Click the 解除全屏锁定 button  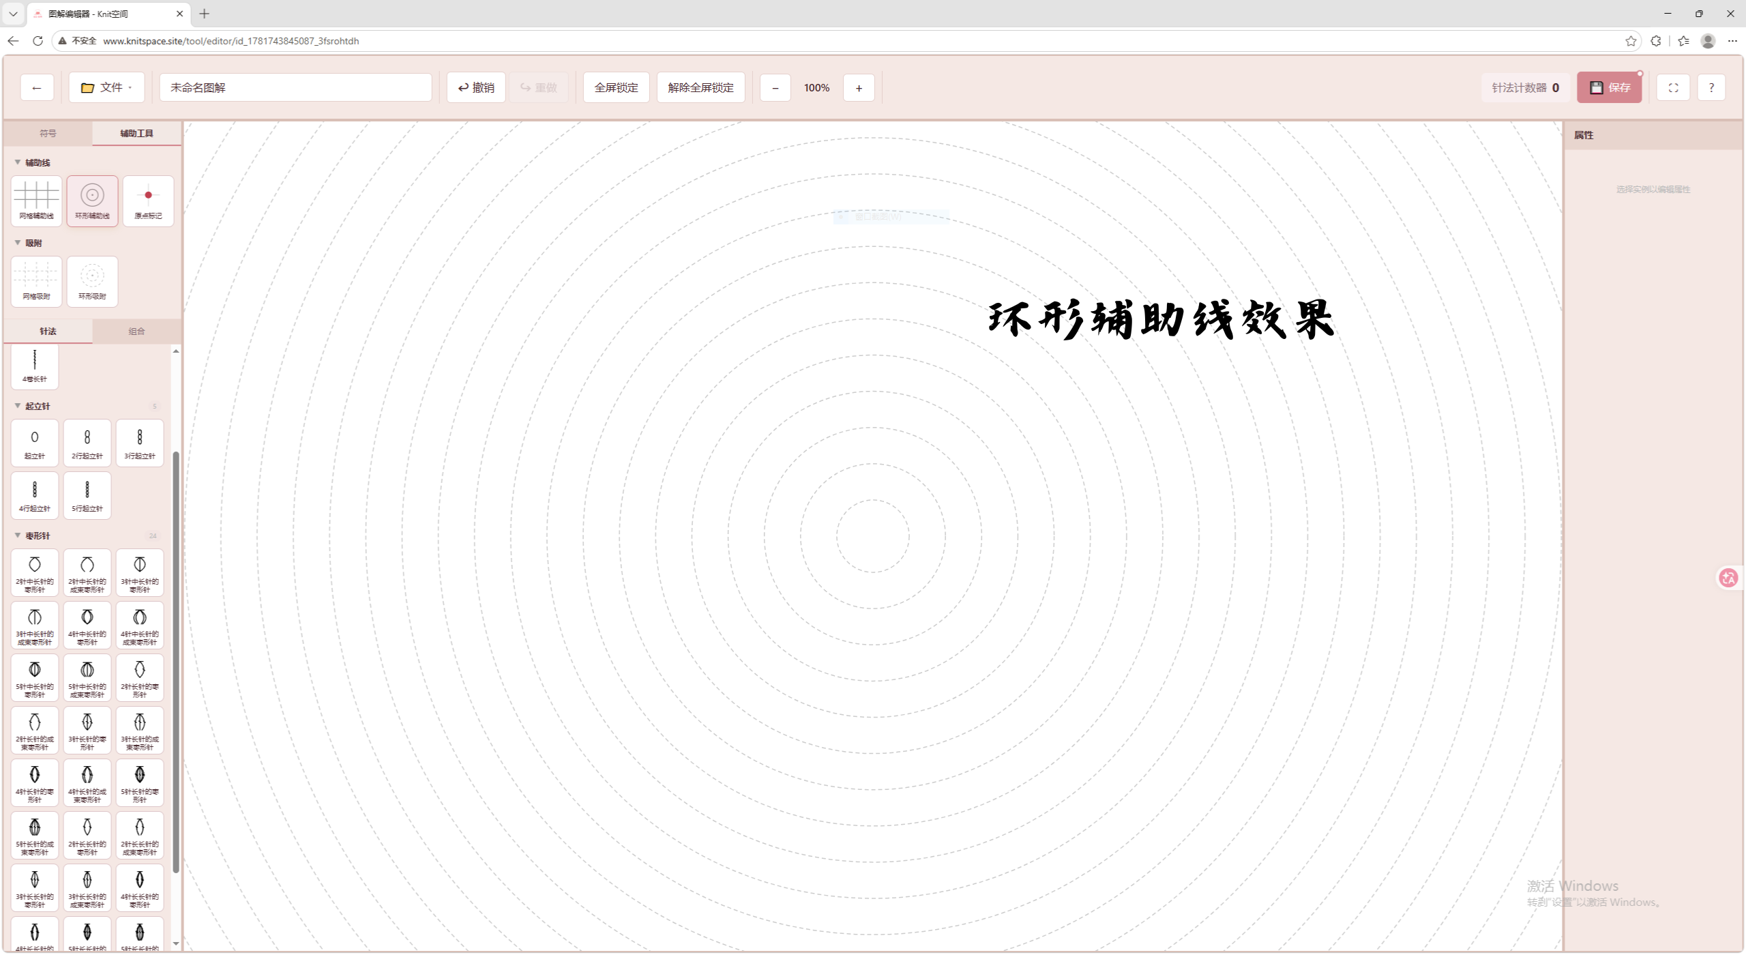(x=700, y=87)
